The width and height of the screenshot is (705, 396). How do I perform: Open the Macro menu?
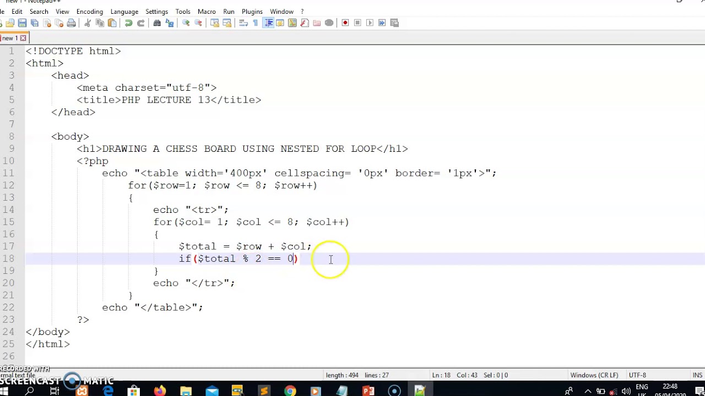pos(207,12)
